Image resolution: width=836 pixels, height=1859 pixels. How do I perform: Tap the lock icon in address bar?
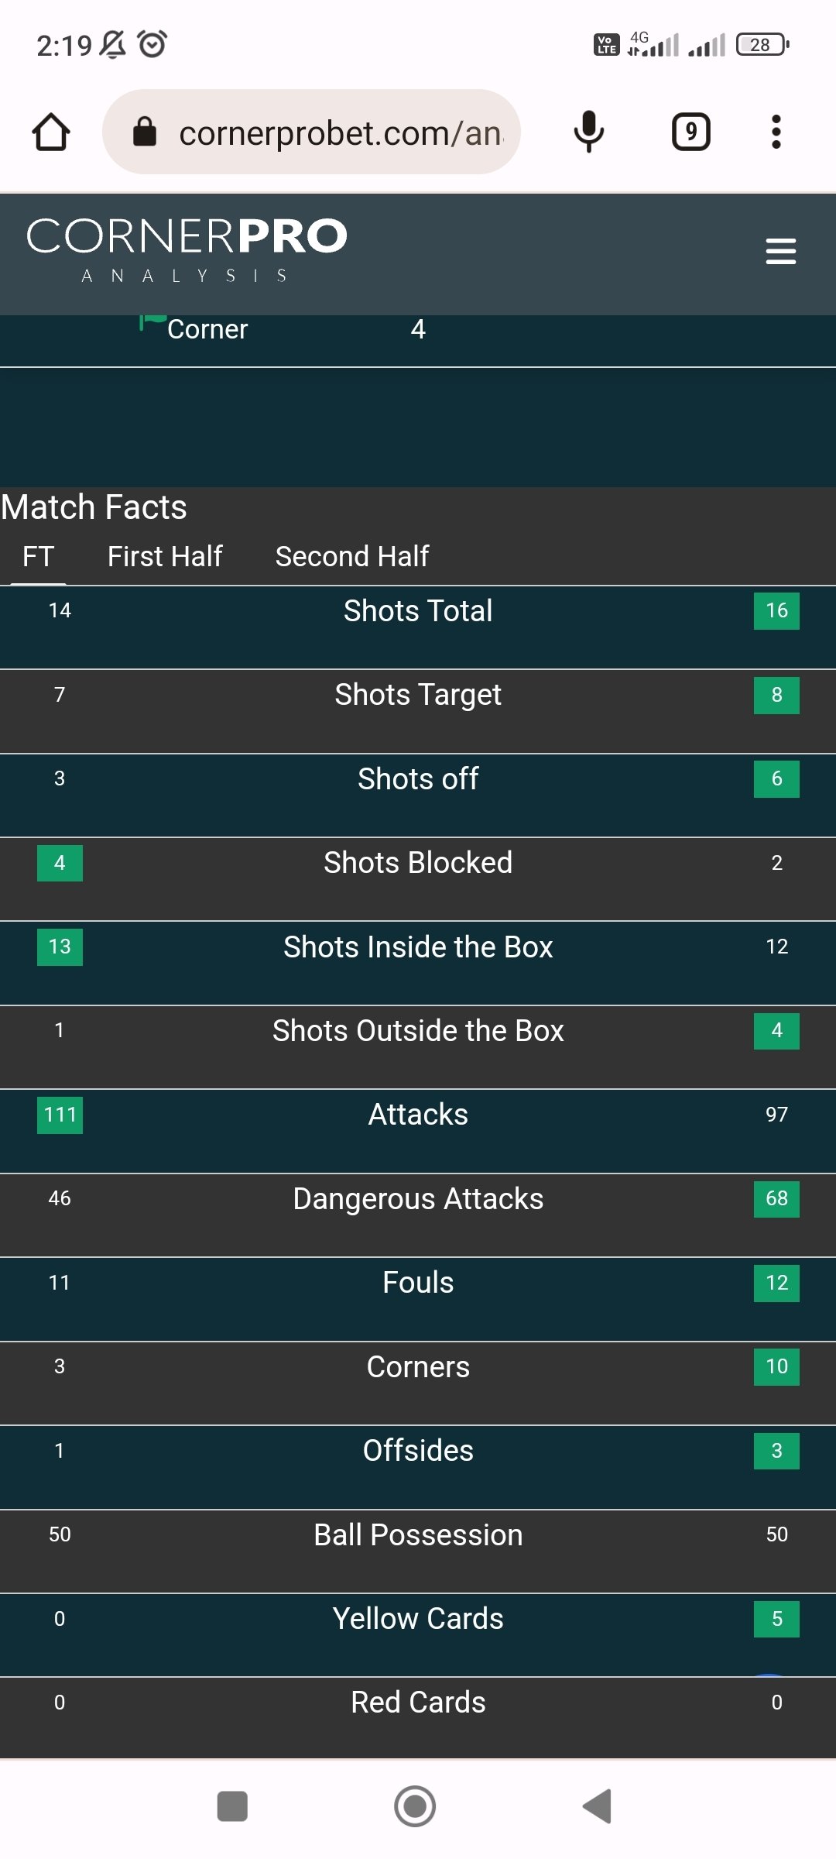(145, 132)
